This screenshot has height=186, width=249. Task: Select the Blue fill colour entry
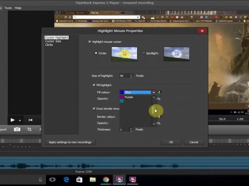[135, 92]
